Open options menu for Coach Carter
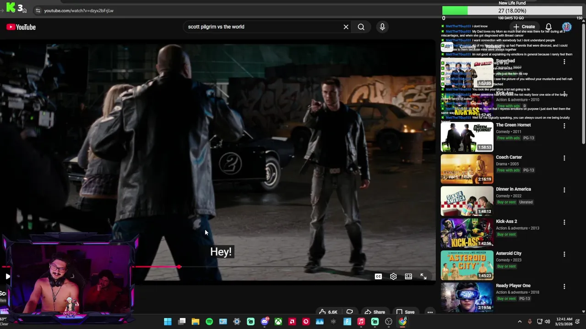The height and width of the screenshot is (329, 586). pos(564,158)
